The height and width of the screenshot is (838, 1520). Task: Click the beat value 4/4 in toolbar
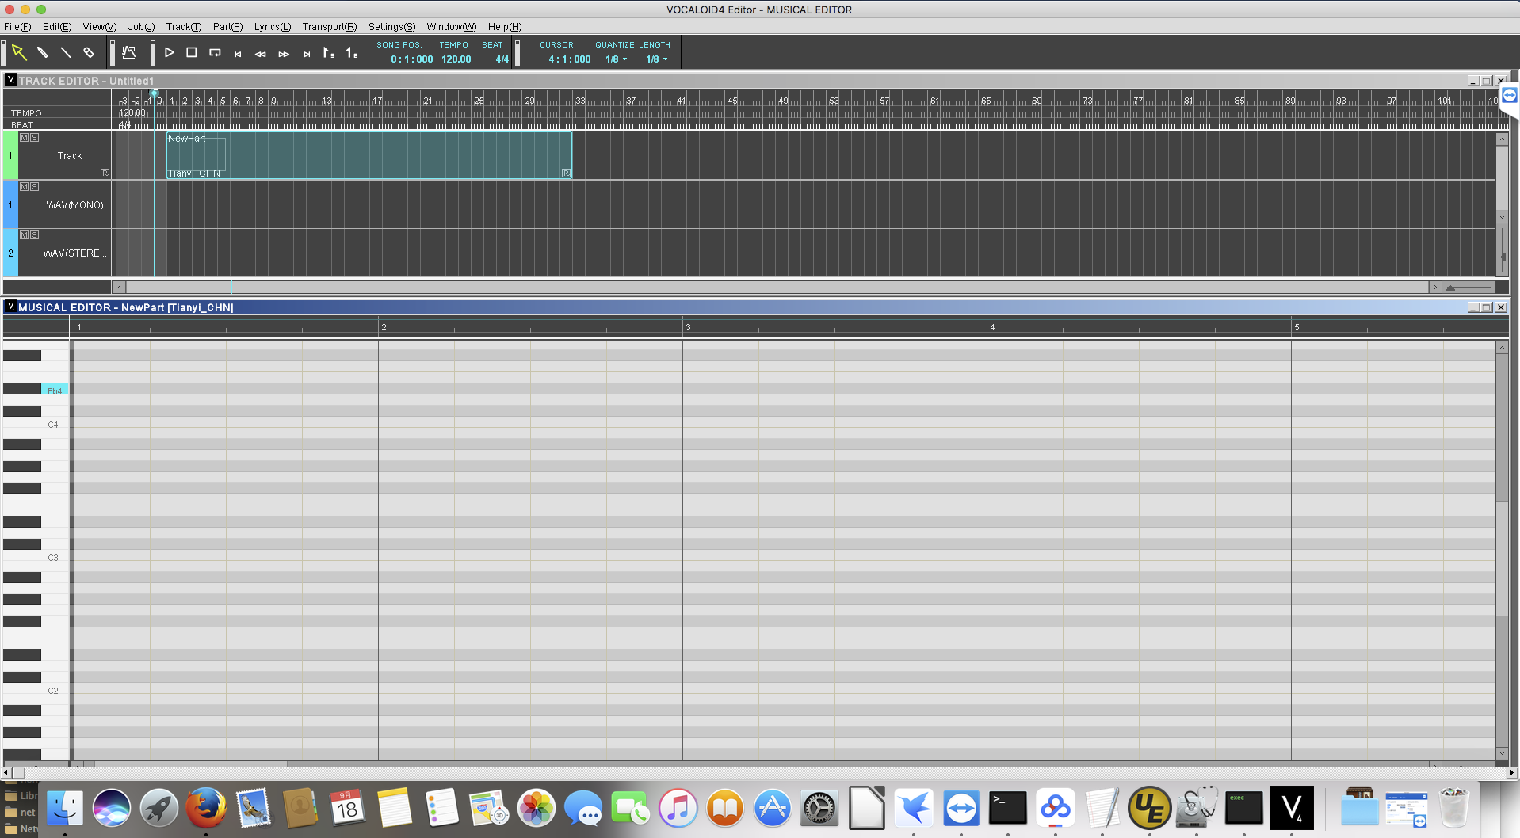502,59
